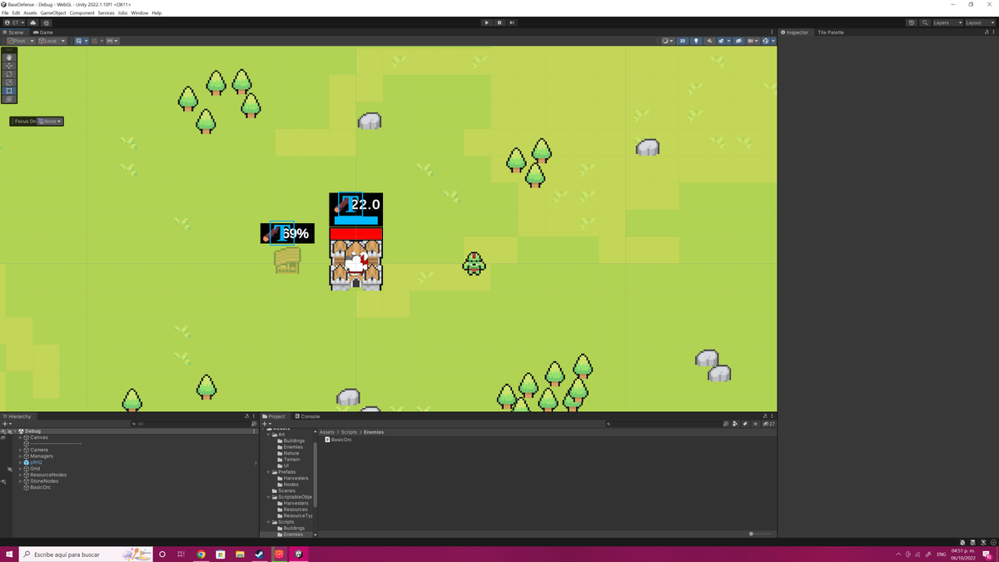The width and height of the screenshot is (999, 562).
Task: Select the Scale tool in Scene toolbar
Action: 9,82
